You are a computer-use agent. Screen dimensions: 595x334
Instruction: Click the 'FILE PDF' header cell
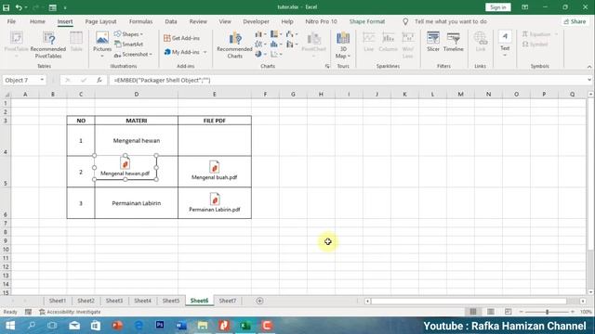(x=215, y=121)
